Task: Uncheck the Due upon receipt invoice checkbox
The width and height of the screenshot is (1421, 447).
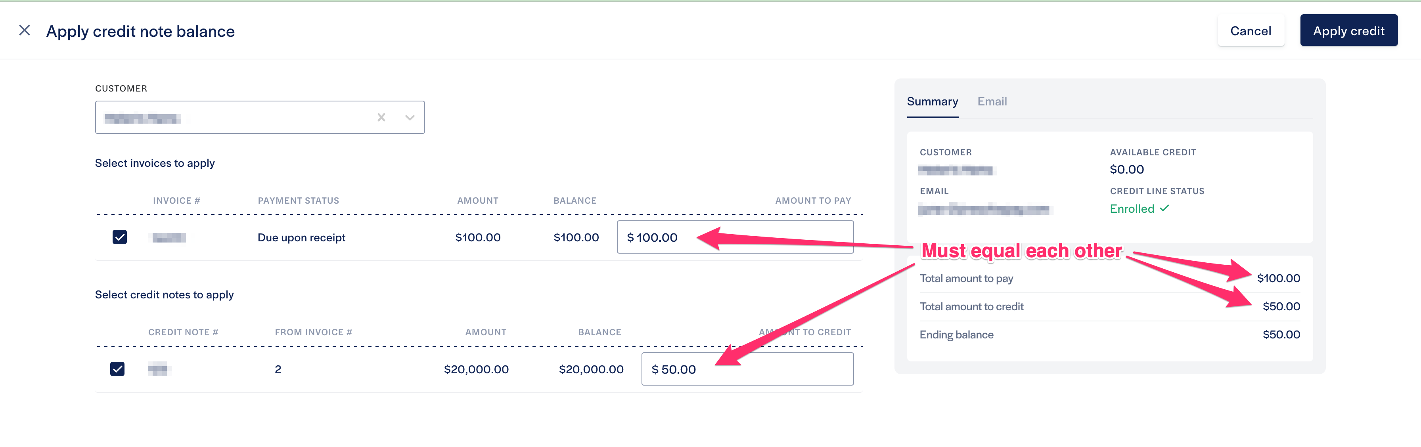Action: (120, 237)
